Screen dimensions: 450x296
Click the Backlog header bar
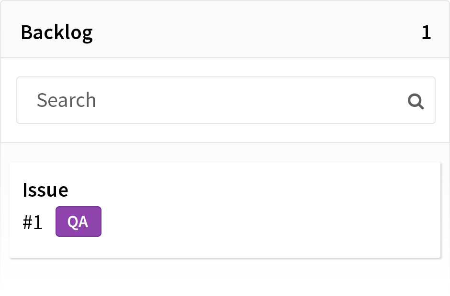pyautogui.click(x=225, y=29)
